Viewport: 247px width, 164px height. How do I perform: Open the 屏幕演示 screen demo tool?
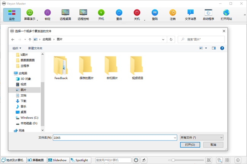[30, 15]
